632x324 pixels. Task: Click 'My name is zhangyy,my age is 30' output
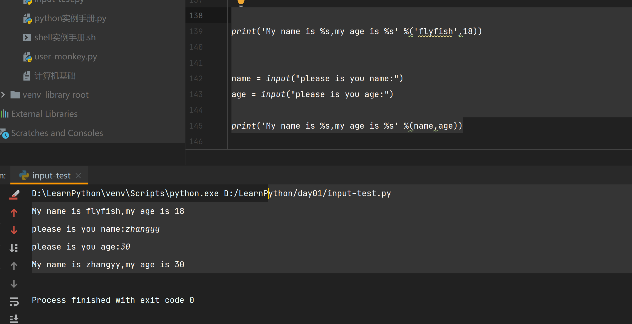(108, 265)
